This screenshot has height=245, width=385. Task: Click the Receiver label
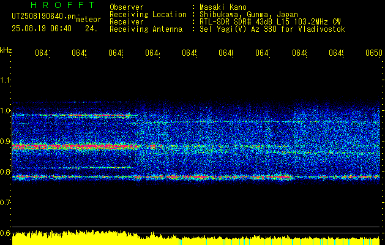click(x=127, y=22)
